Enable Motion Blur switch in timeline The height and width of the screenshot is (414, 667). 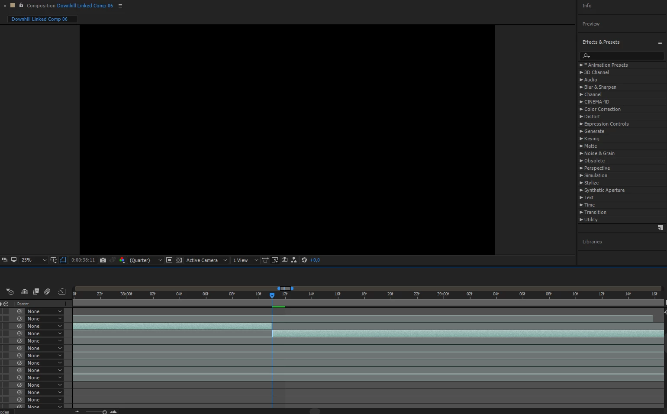[x=47, y=291]
